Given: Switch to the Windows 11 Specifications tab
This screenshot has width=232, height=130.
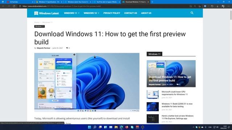Looking at the screenshot, I should (x=49, y=2).
